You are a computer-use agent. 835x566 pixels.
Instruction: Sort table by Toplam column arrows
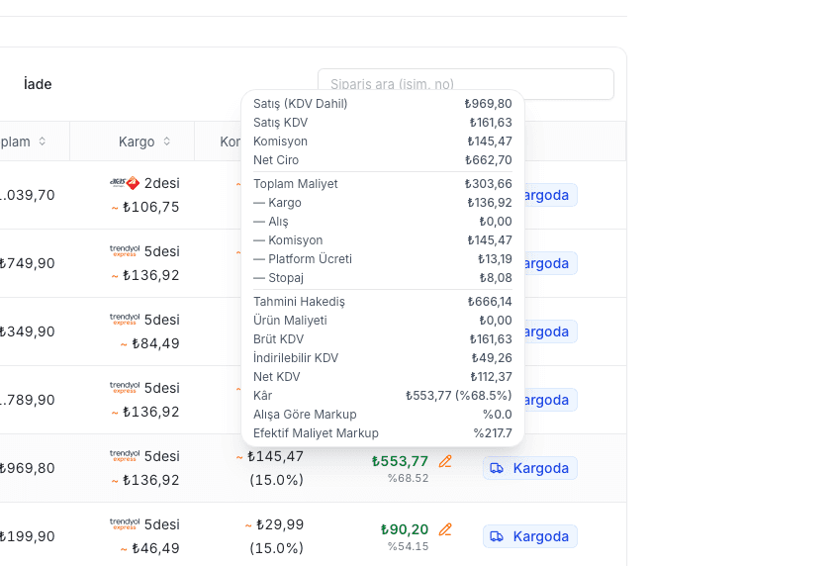pyautogui.click(x=43, y=141)
